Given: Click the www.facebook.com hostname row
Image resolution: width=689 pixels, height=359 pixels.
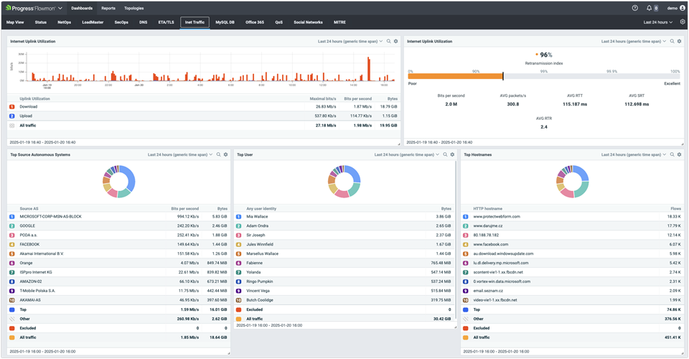Looking at the screenshot, I should [491, 244].
